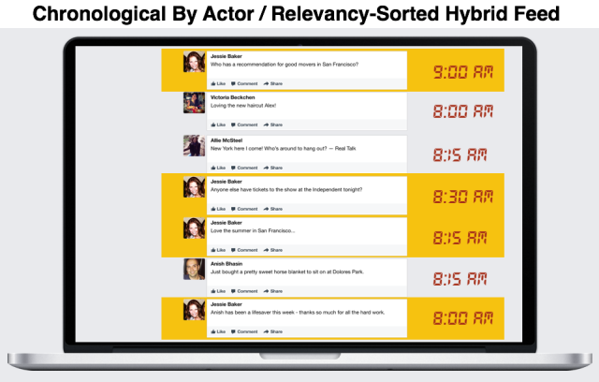Comment on Anish Bhasin's horse blanket post
This screenshot has height=382, width=599.
[x=244, y=291]
